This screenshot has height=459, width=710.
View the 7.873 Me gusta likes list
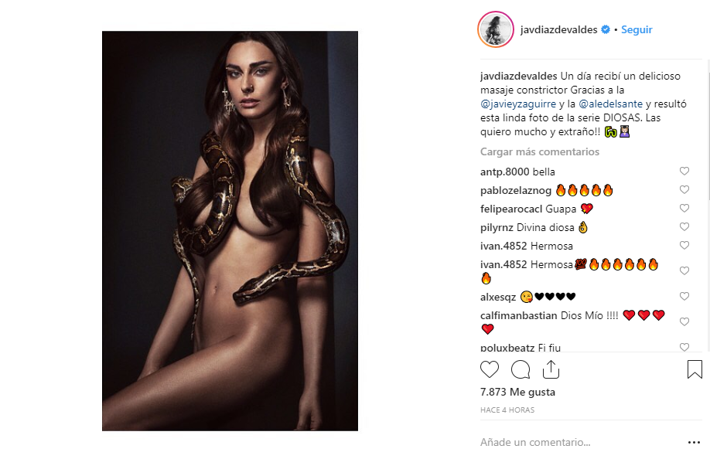pyautogui.click(x=517, y=392)
